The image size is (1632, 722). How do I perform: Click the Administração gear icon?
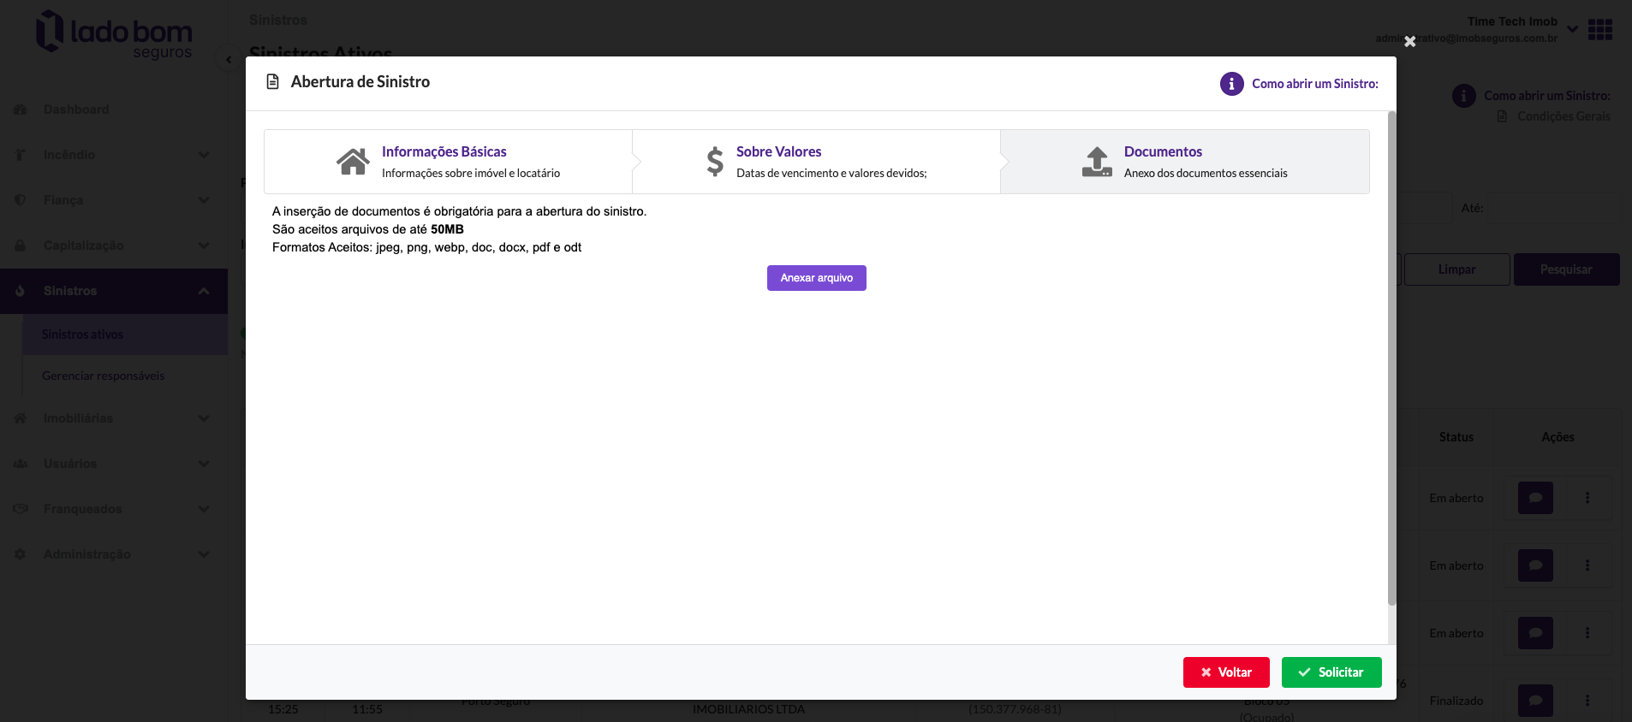pos(21,554)
